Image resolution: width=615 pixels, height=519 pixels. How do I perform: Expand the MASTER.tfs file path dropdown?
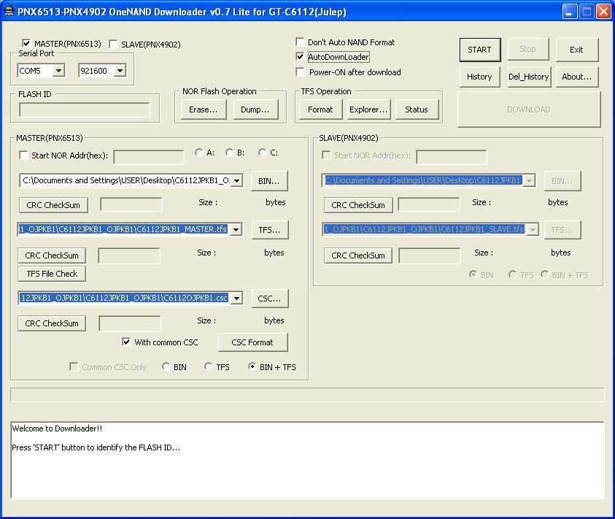click(236, 230)
